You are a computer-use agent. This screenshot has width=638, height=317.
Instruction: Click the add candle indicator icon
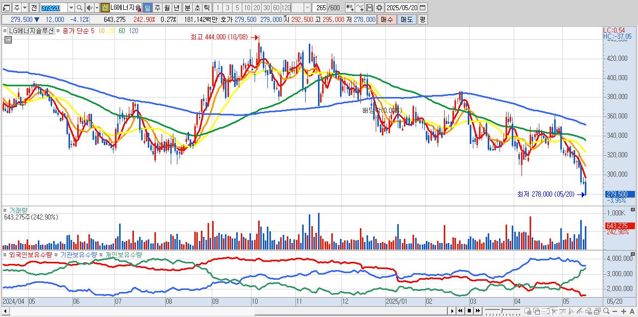[x=350, y=8]
